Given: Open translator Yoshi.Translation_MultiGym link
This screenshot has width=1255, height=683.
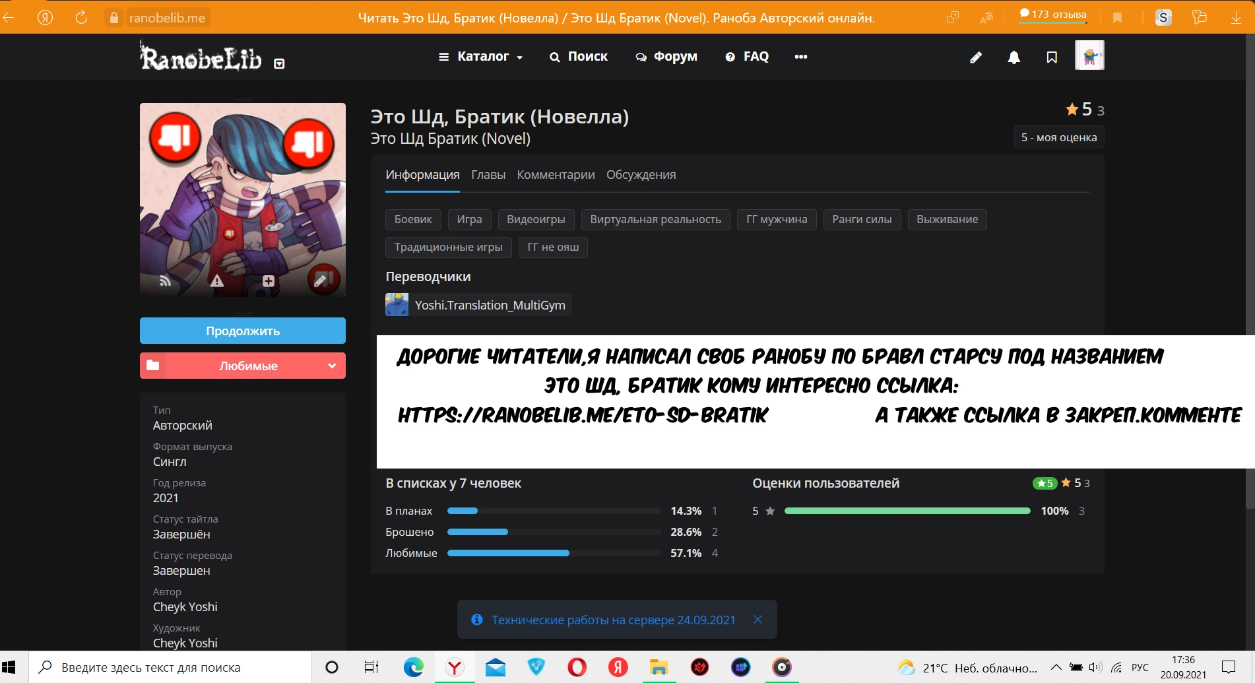Looking at the screenshot, I should [489, 305].
